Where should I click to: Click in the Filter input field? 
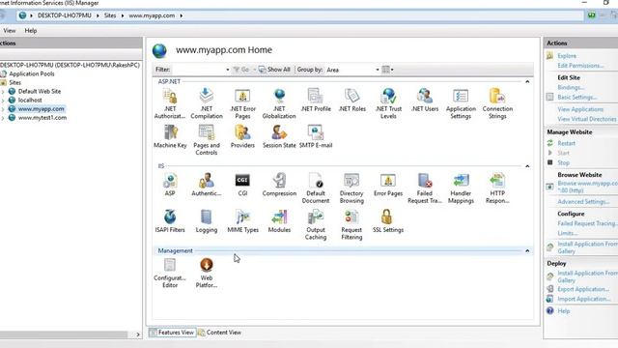198,70
